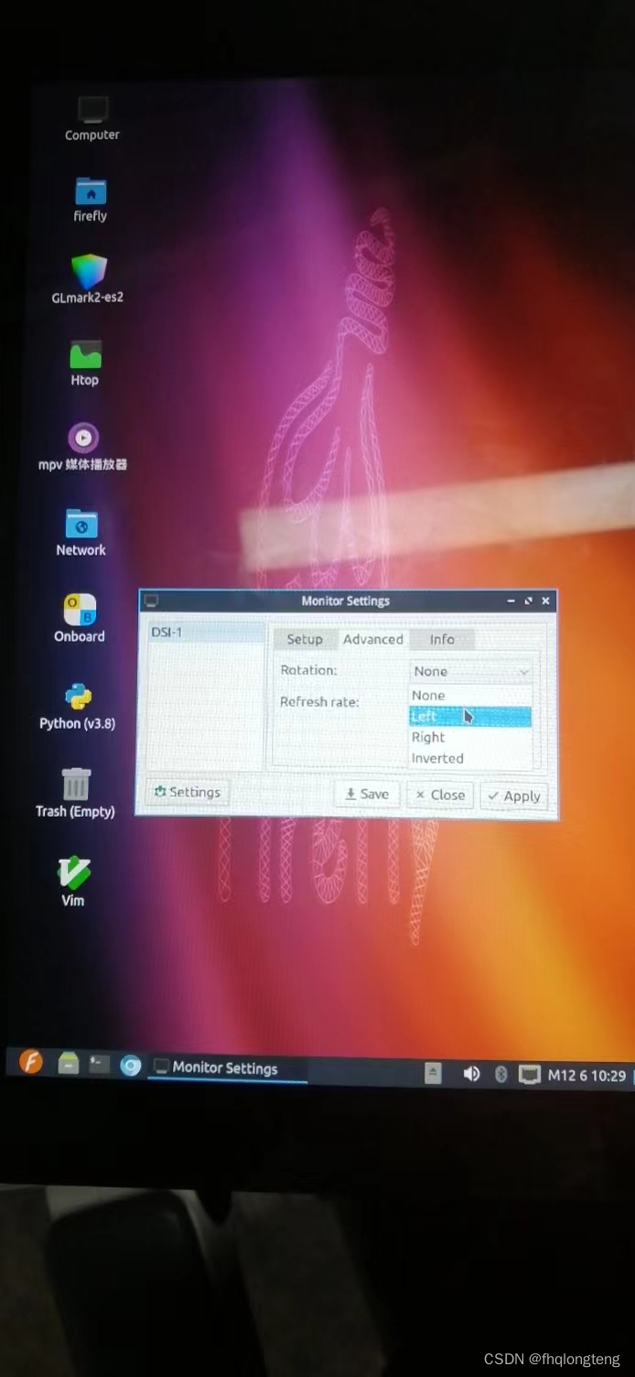Click the Rotation: label

pos(308,670)
